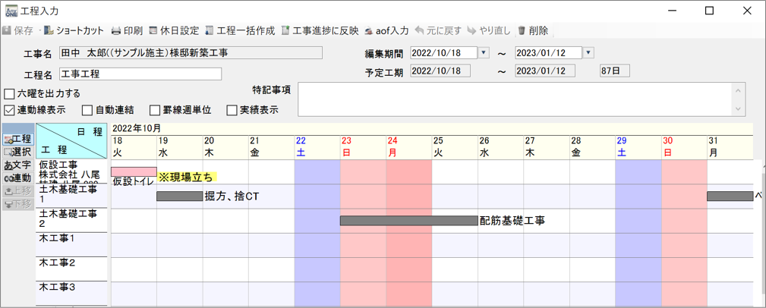This screenshot has width=766, height=308.
Task: Select the 選択 selection tool
Action: [x=17, y=152]
